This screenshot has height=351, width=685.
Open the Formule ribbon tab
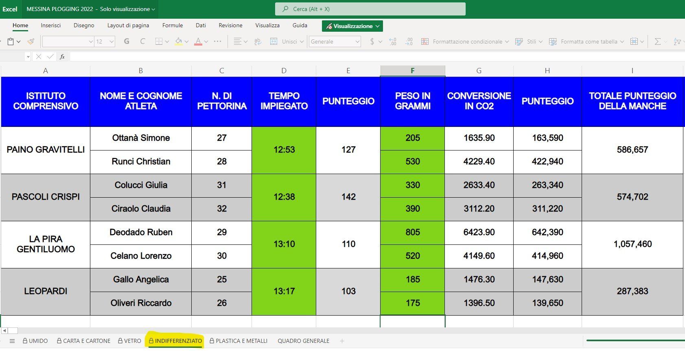[173, 25]
